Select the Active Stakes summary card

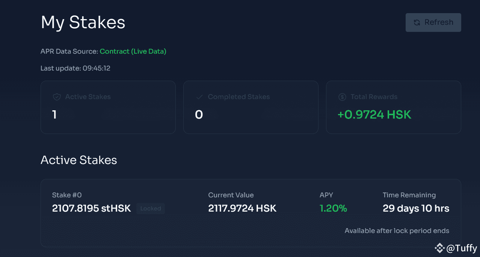point(108,107)
